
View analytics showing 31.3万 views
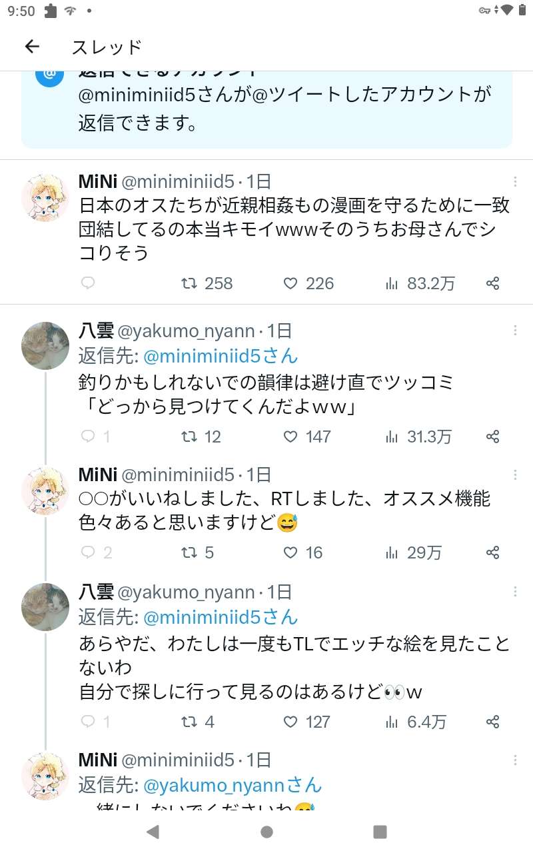[418, 436]
